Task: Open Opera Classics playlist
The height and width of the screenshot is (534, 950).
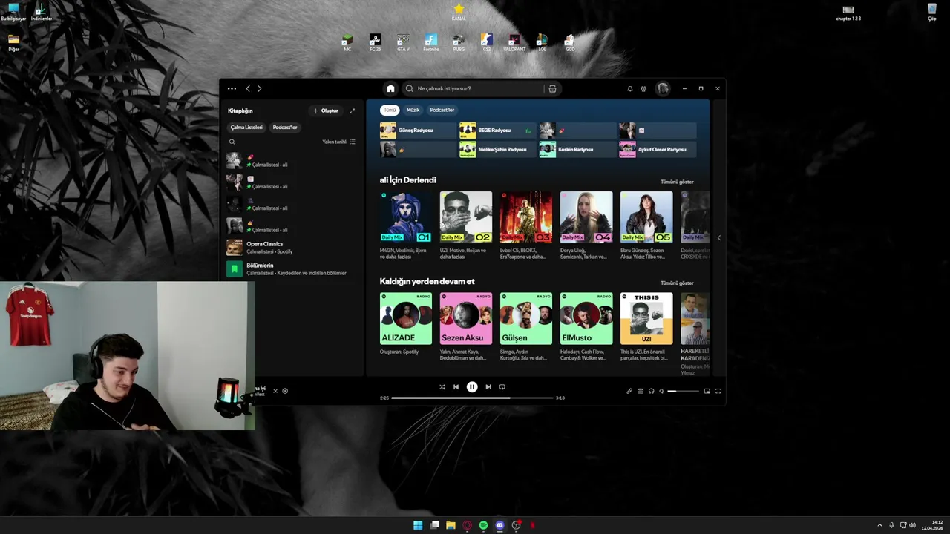Action: [291, 247]
